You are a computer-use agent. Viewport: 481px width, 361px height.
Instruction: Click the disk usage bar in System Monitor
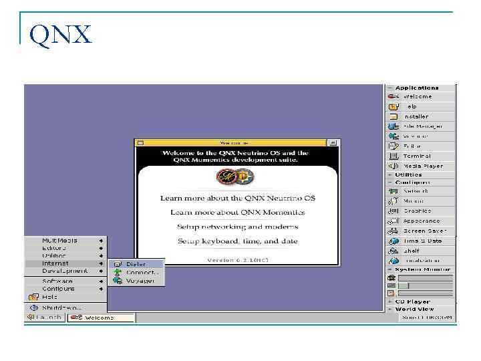point(426,293)
